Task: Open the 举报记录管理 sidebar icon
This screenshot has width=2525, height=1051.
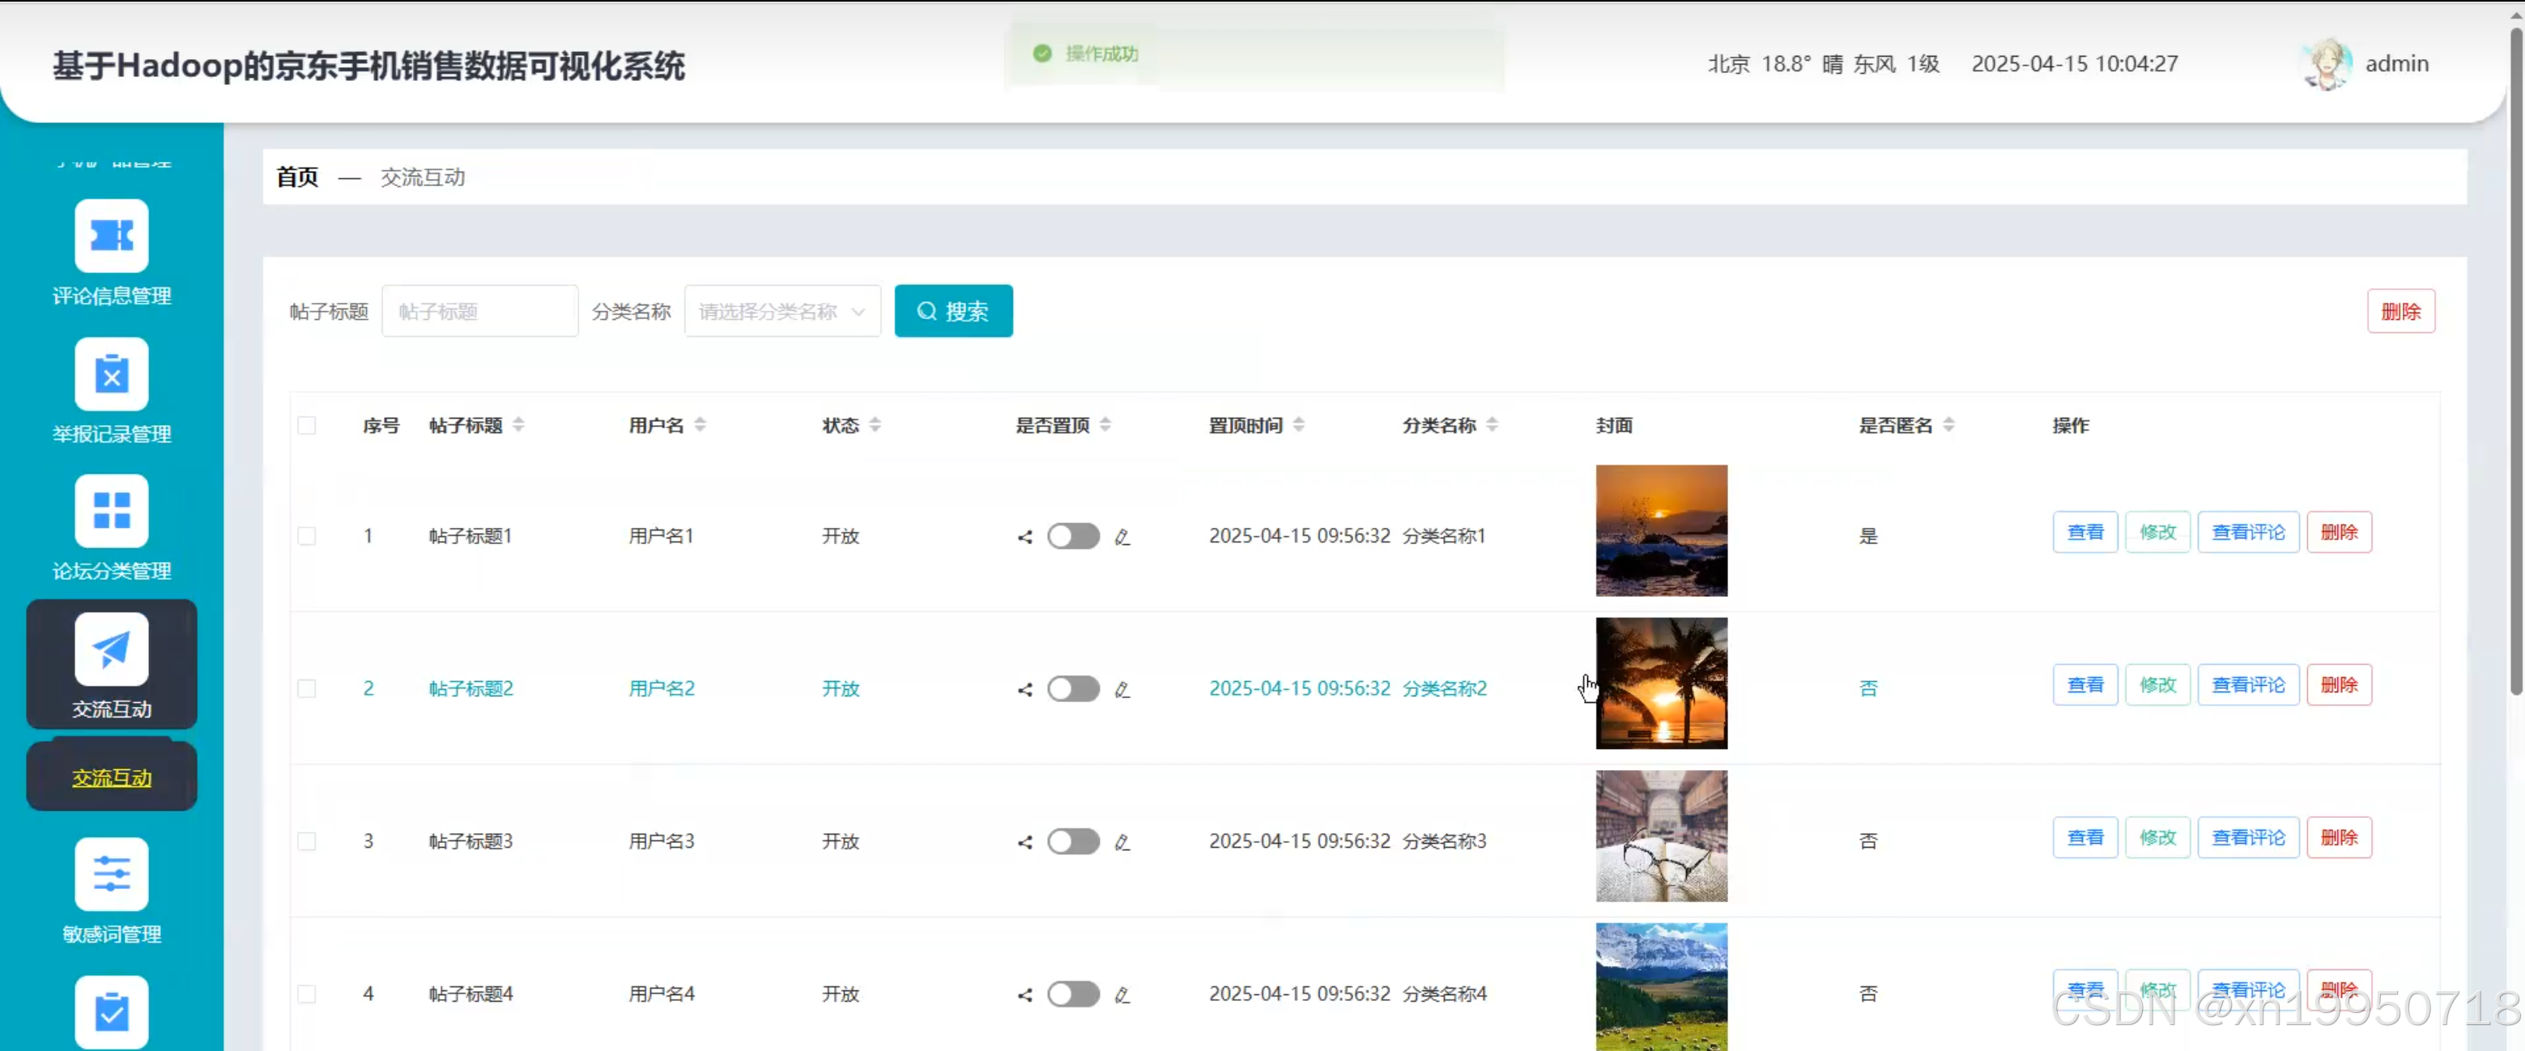Action: coord(112,373)
